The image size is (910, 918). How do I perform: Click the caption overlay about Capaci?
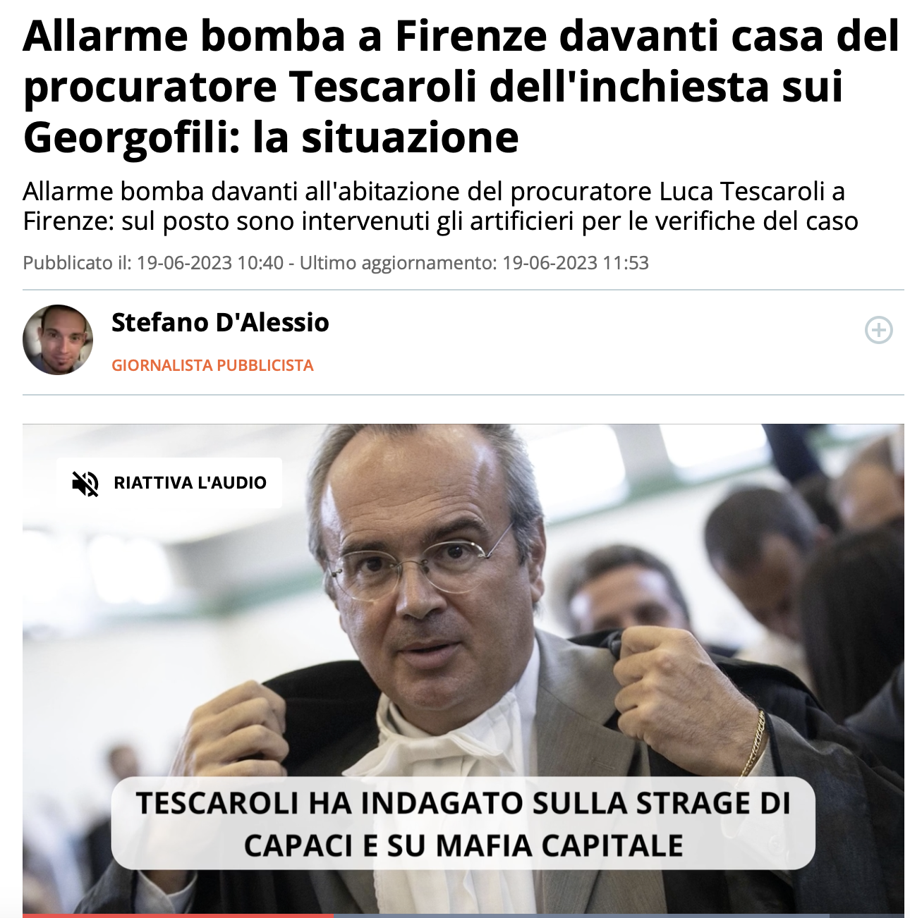click(463, 824)
